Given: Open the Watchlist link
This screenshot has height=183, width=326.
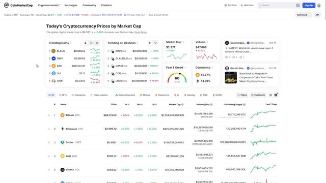Looking at the screenshot, I should pyautogui.click(x=247, y=5).
